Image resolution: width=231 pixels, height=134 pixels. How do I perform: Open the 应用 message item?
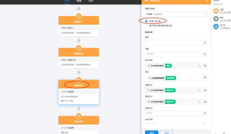222,11
